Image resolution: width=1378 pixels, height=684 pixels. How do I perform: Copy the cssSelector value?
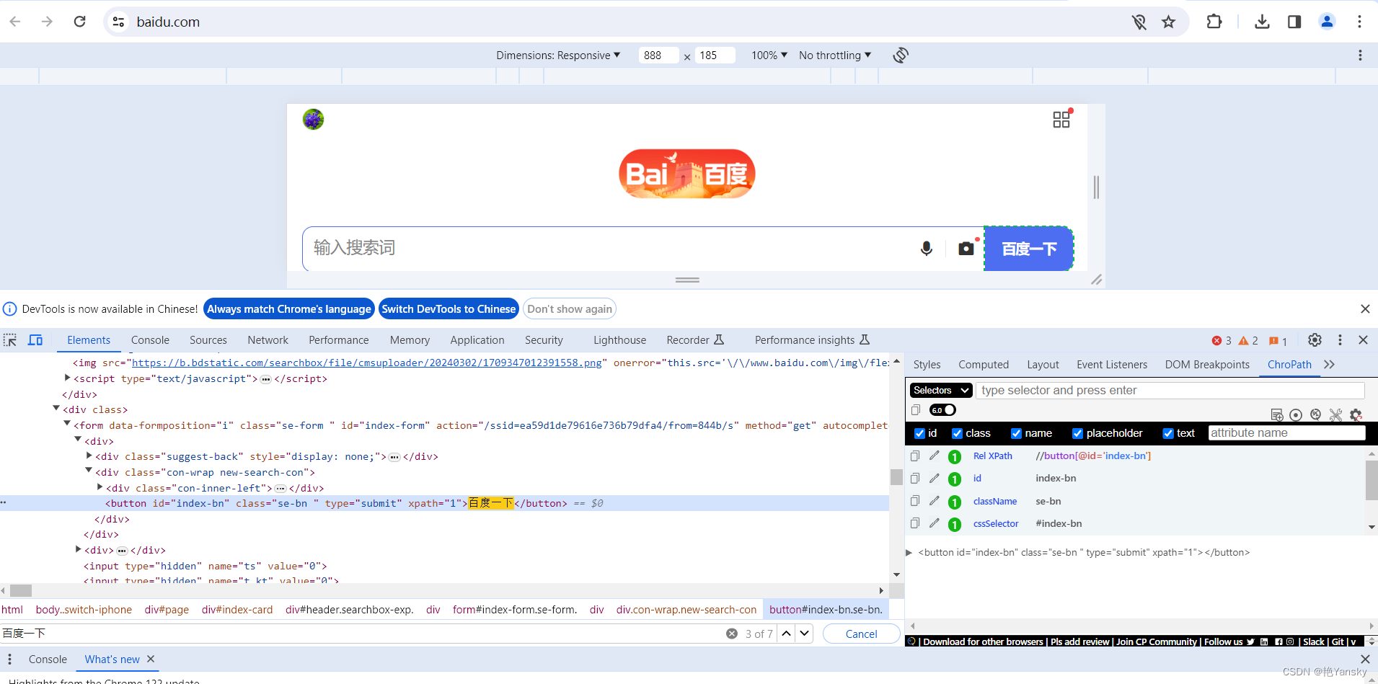(915, 523)
